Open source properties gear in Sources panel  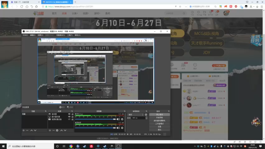[57, 130]
